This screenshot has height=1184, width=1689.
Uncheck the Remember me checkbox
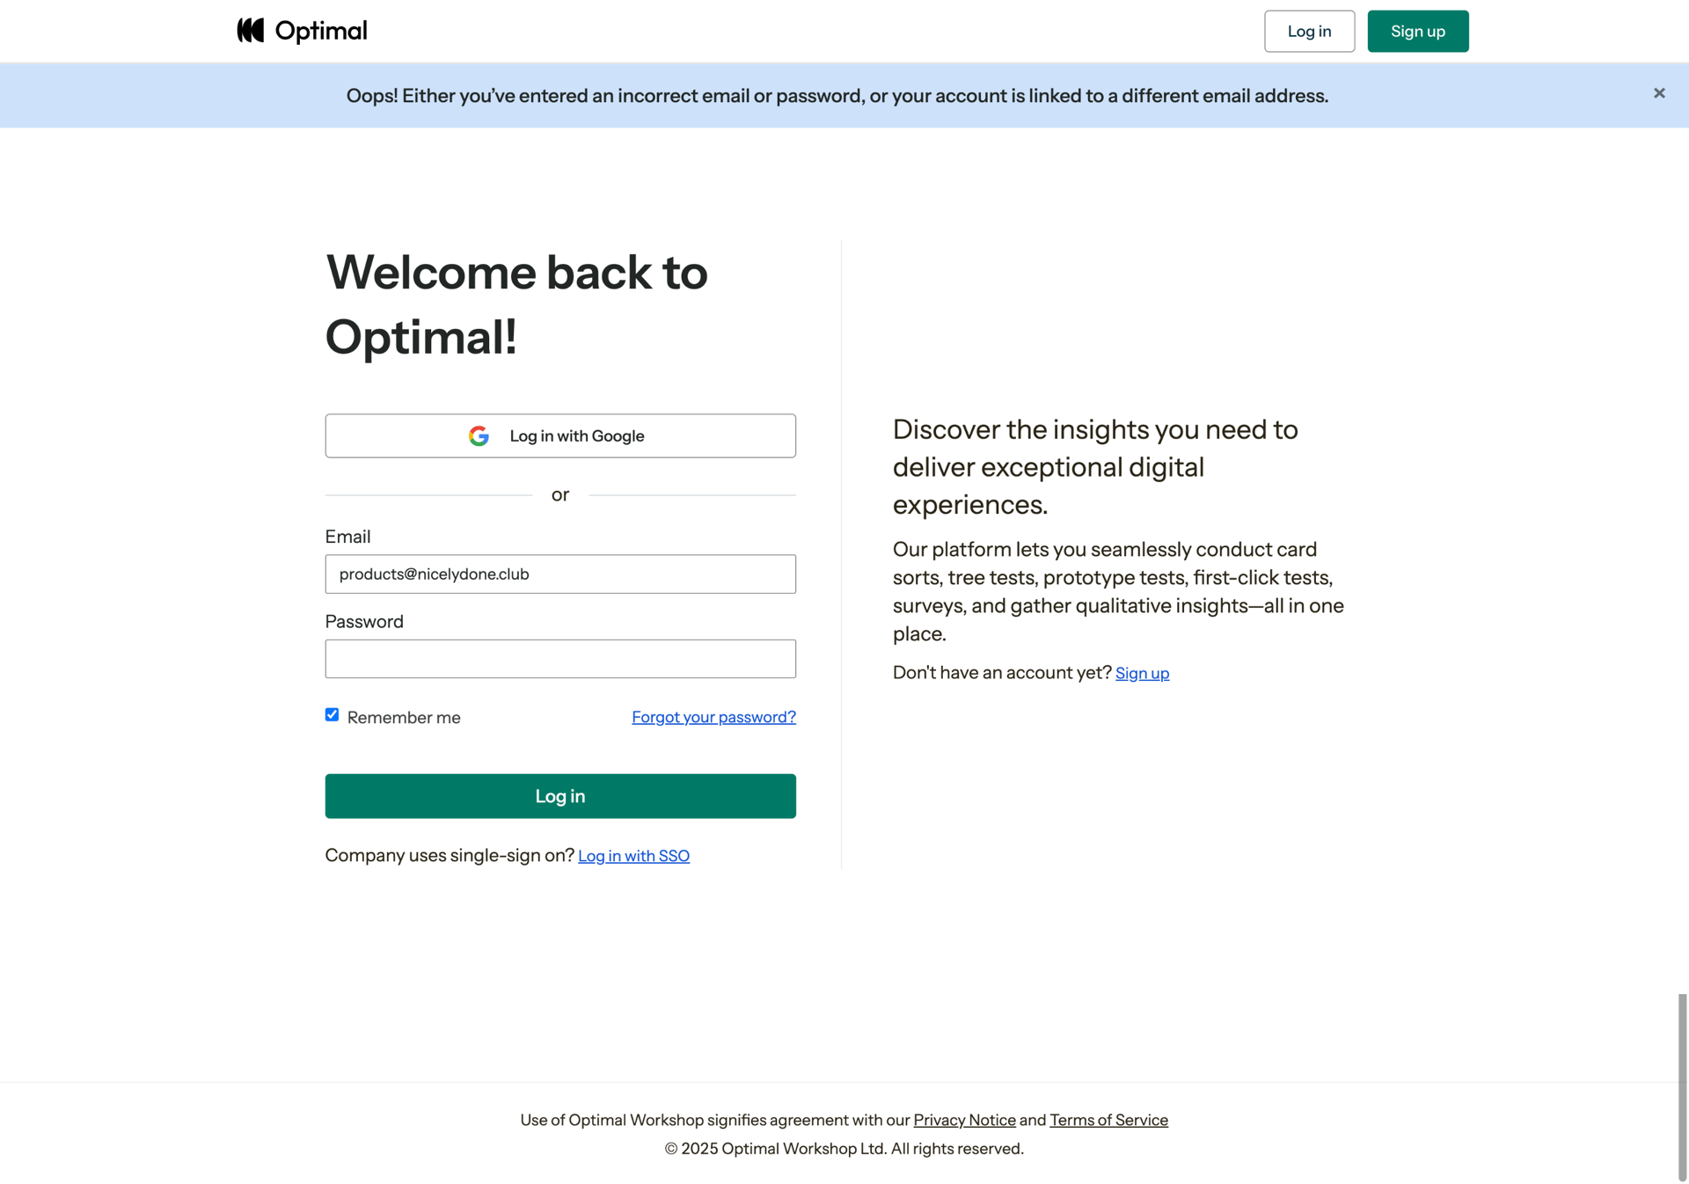[x=332, y=715]
